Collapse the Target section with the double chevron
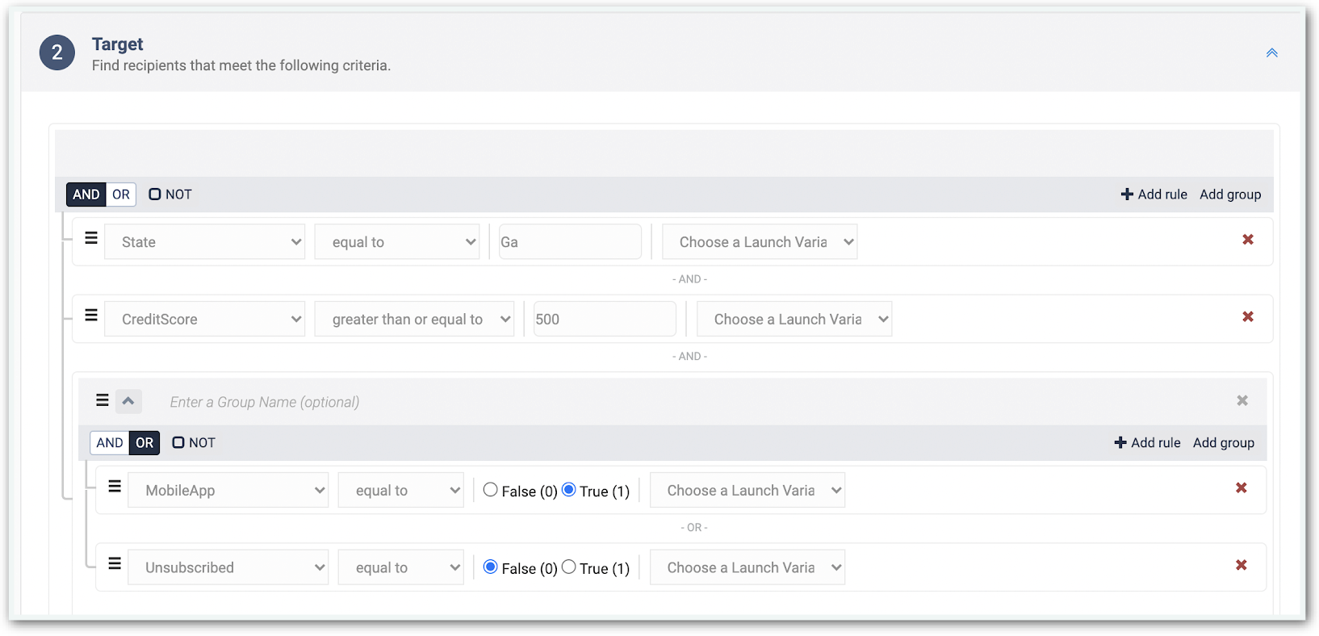 click(x=1271, y=53)
